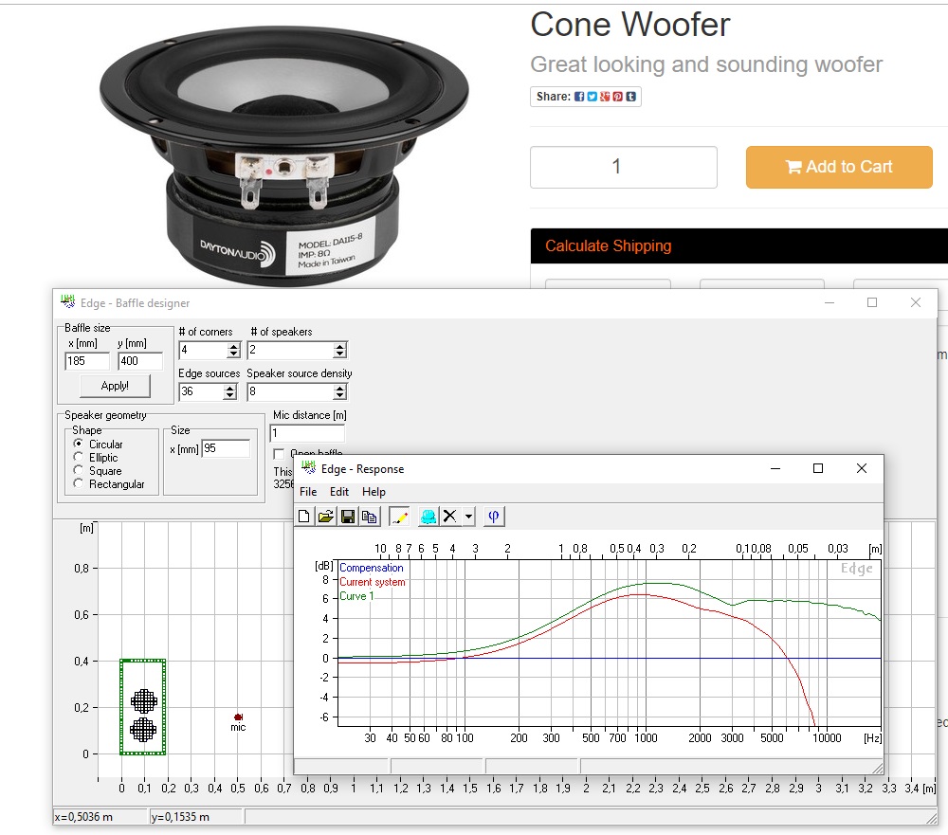Click the black X delete icon in Response toolbar
This screenshot has width=948, height=835.
click(x=449, y=517)
